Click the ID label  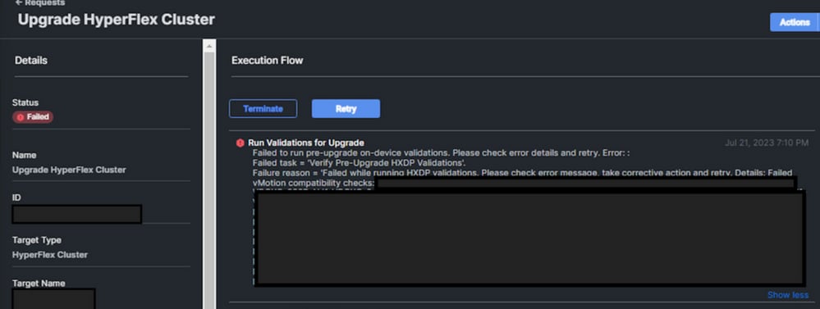click(x=16, y=198)
